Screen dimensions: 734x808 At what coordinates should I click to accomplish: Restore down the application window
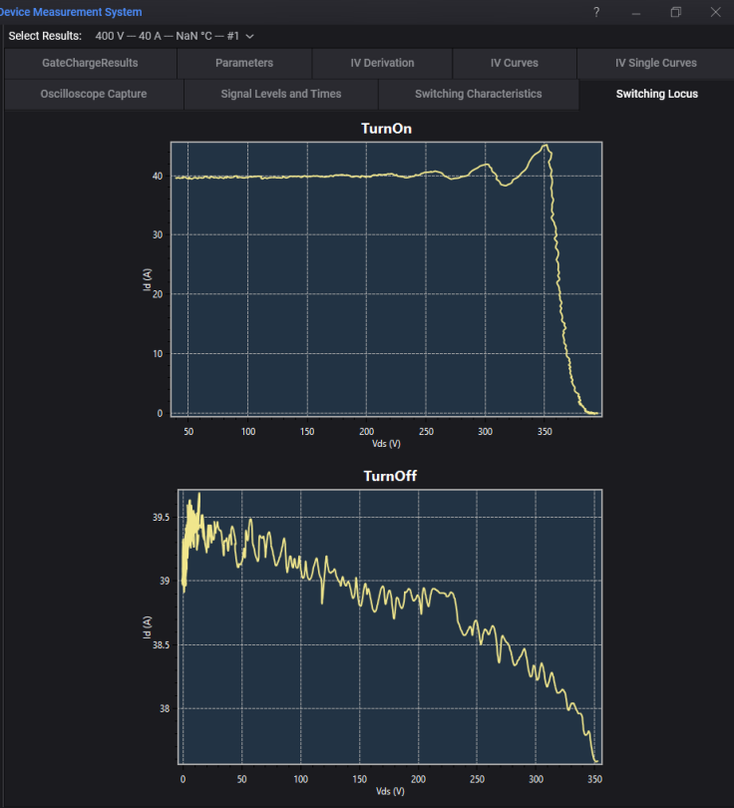[x=676, y=12]
